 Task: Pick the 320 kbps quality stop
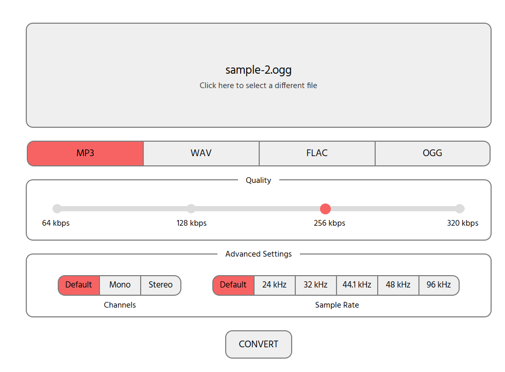coord(460,209)
